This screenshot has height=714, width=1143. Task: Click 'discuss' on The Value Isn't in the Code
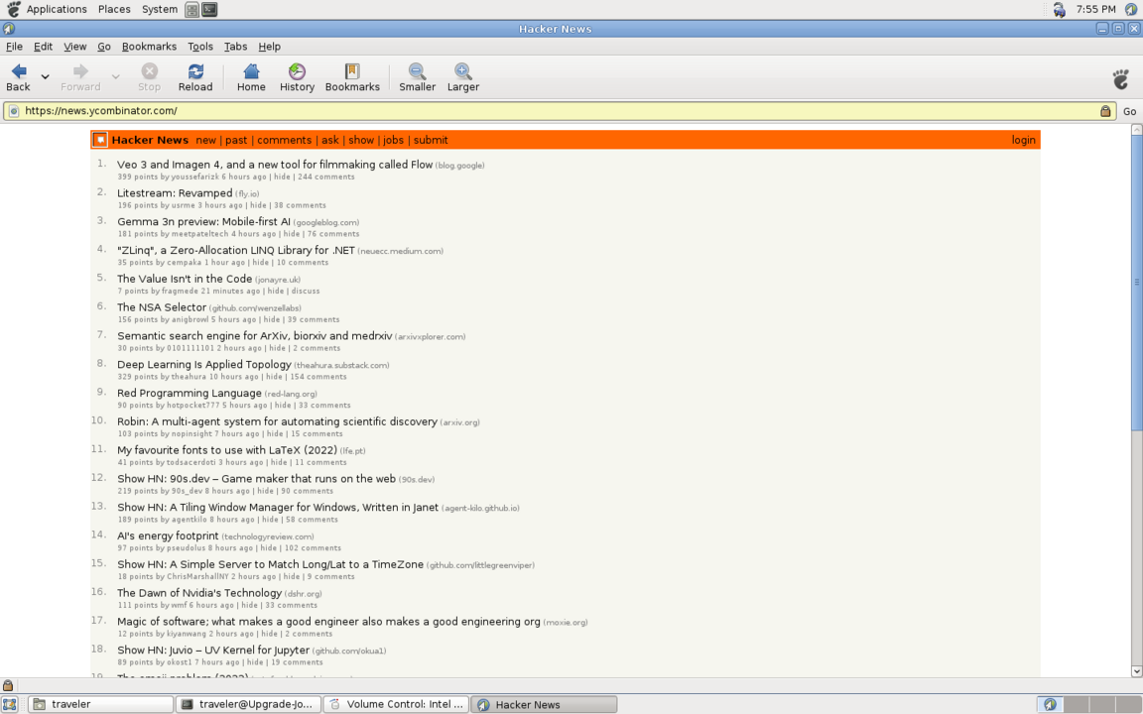(306, 292)
